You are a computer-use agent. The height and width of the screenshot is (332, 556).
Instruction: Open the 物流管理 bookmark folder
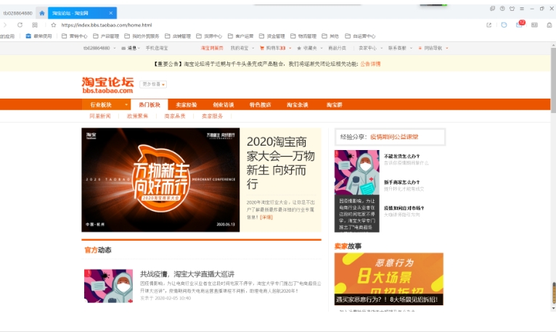click(303, 36)
